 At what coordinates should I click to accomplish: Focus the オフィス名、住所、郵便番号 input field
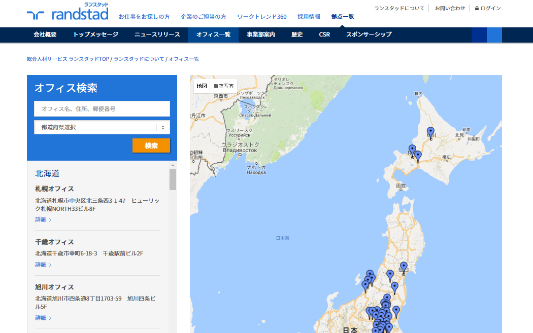pos(102,108)
